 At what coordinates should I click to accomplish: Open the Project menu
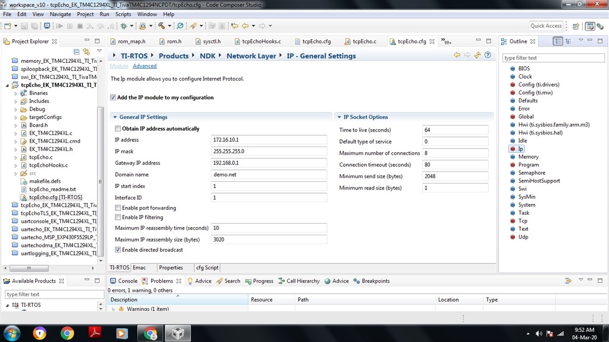pyautogui.click(x=85, y=14)
